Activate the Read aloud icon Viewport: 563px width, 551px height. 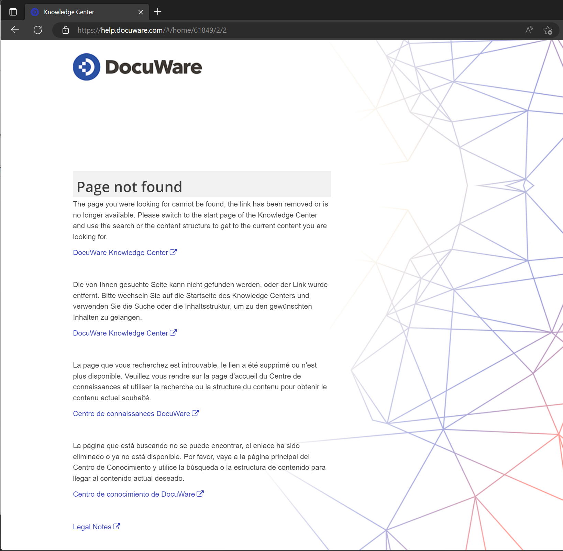529,30
